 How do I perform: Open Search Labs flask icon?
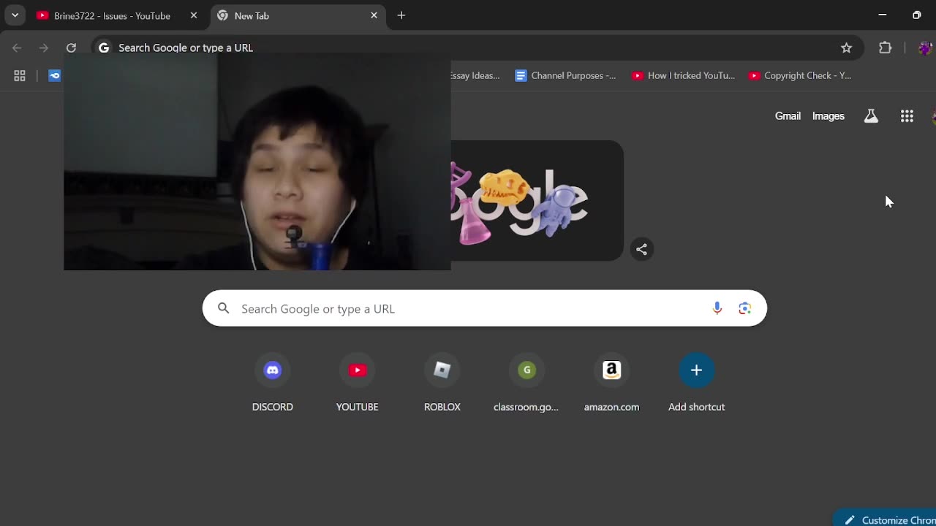871,116
